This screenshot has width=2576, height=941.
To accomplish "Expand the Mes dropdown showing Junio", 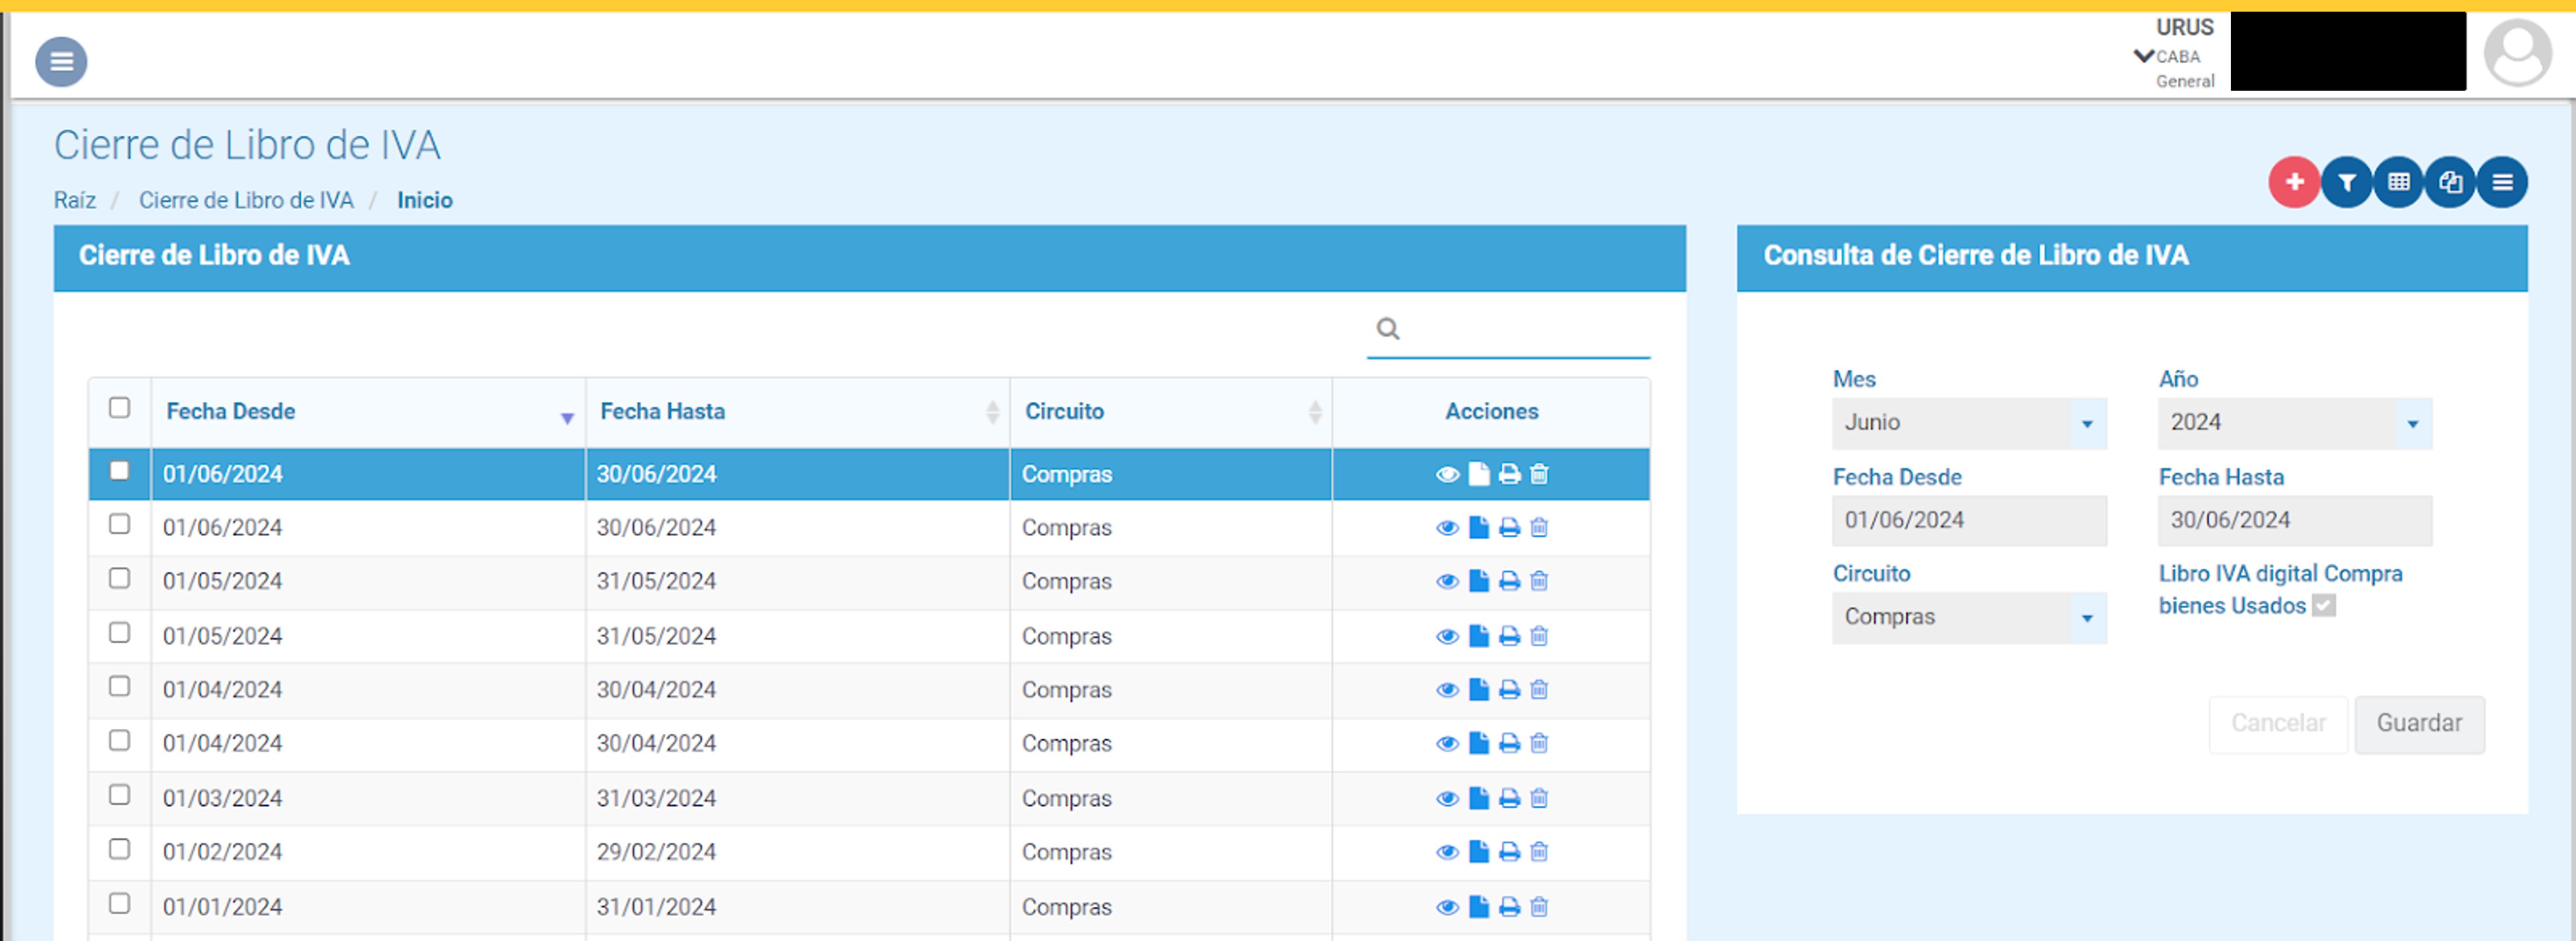I will click(x=1968, y=423).
